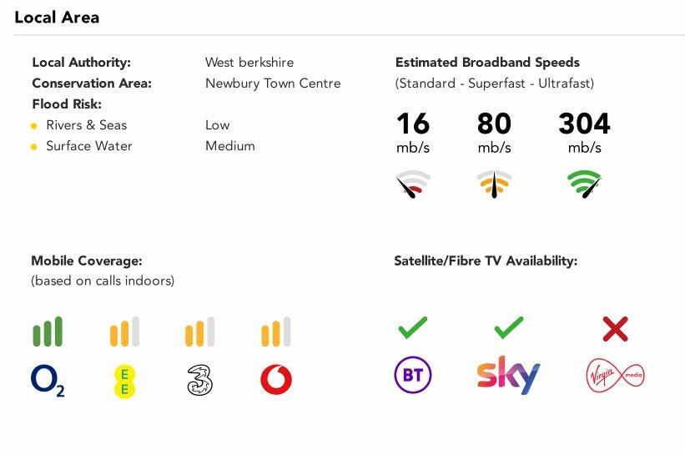The height and width of the screenshot is (455, 685).
Task: Click the green signal bars above O2
Action: [48, 331]
